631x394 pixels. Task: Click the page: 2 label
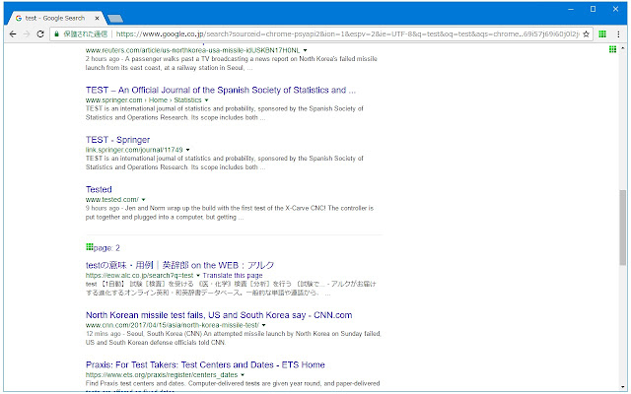coord(106,248)
